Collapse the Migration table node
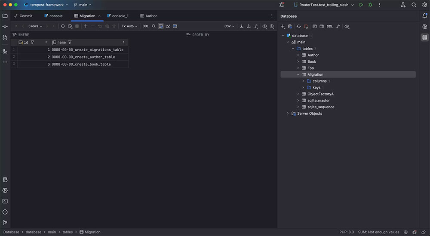Image resolution: width=430 pixels, height=236 pixels. [298, 74]
